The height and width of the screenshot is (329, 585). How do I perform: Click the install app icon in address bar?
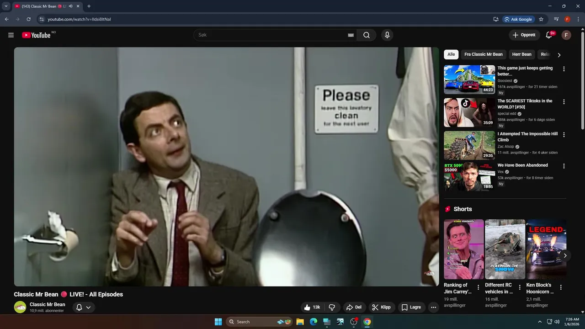click(496, 19)
